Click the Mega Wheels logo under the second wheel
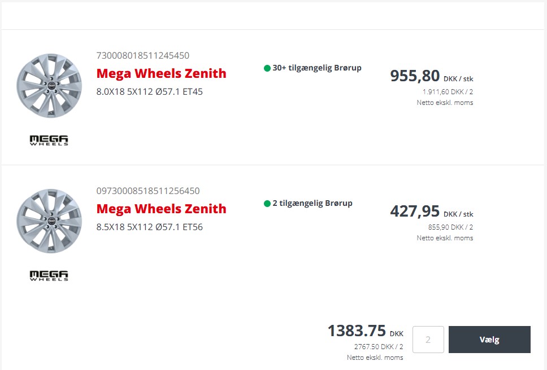The width and height of the screenshot is (547, 370). 49,276
